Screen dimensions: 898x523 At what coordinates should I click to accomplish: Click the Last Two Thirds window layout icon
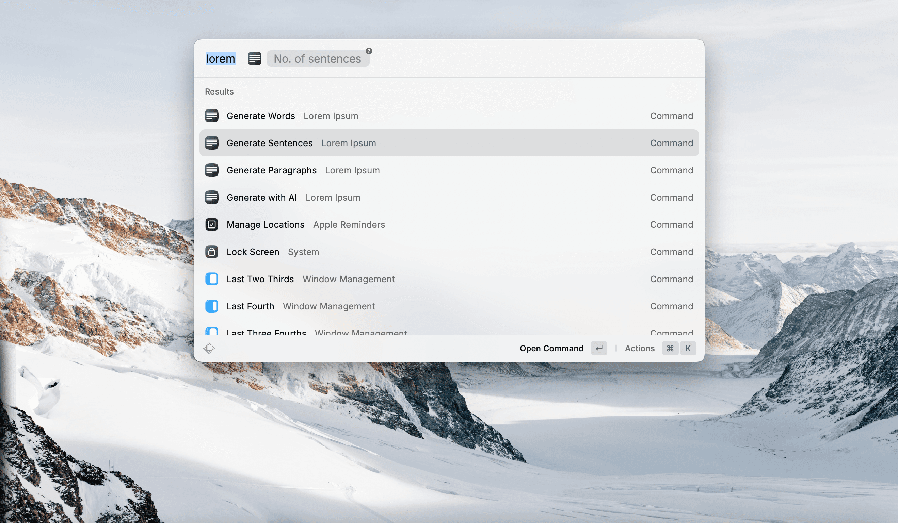click(x=212, y=279)
